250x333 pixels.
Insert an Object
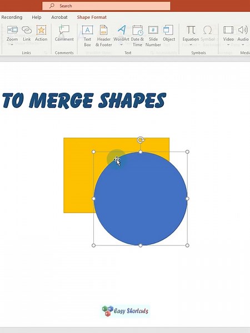point(169,33)
